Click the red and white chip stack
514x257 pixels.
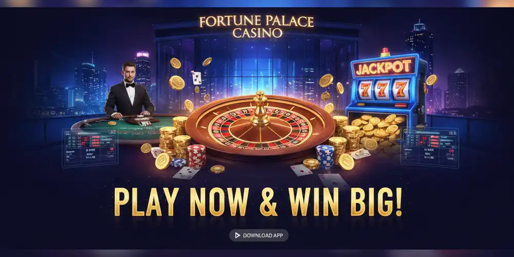[197, 157]
